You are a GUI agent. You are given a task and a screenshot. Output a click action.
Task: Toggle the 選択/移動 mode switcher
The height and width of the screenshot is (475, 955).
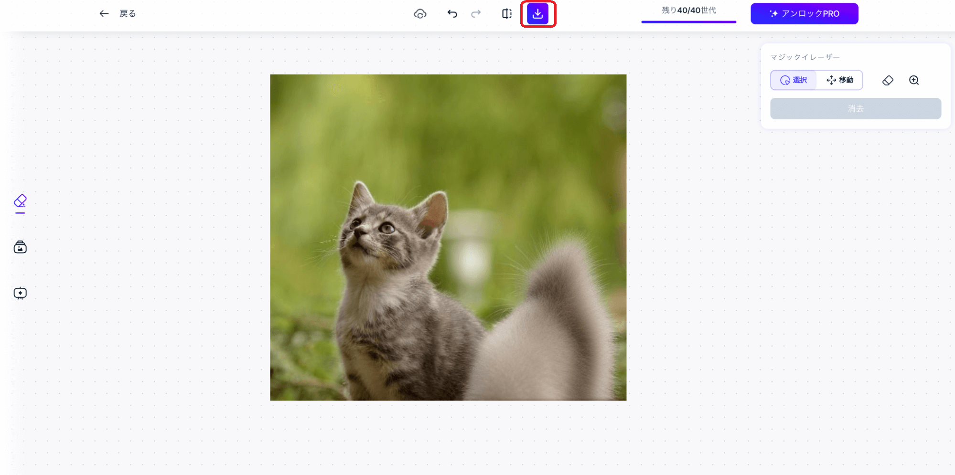816,80
